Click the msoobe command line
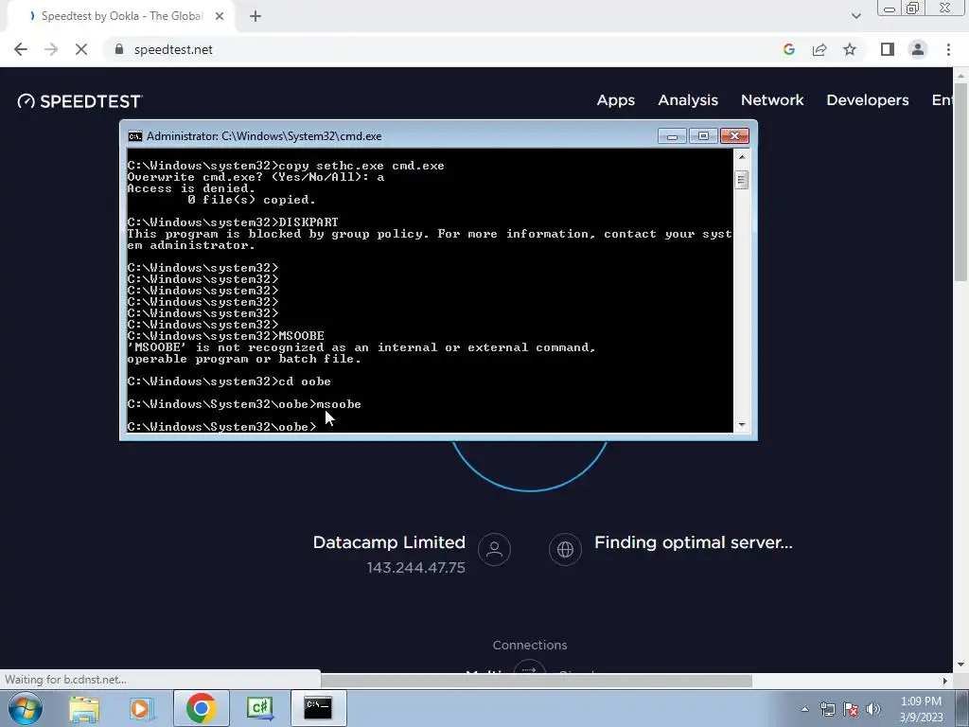 pyautogui.click(x=244, y=404)
